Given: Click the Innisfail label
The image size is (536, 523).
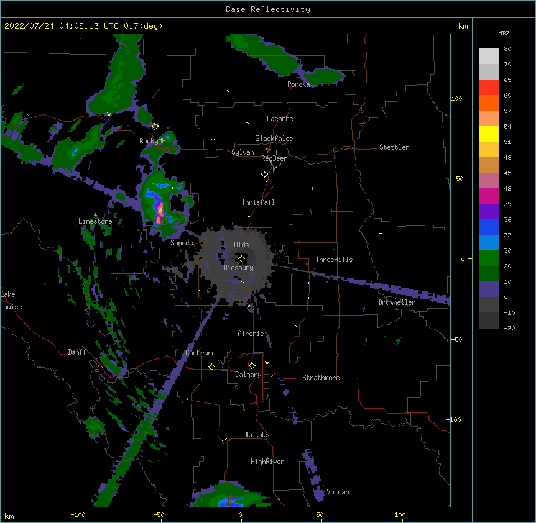Looking at the screenshot, I should [258, 202].
